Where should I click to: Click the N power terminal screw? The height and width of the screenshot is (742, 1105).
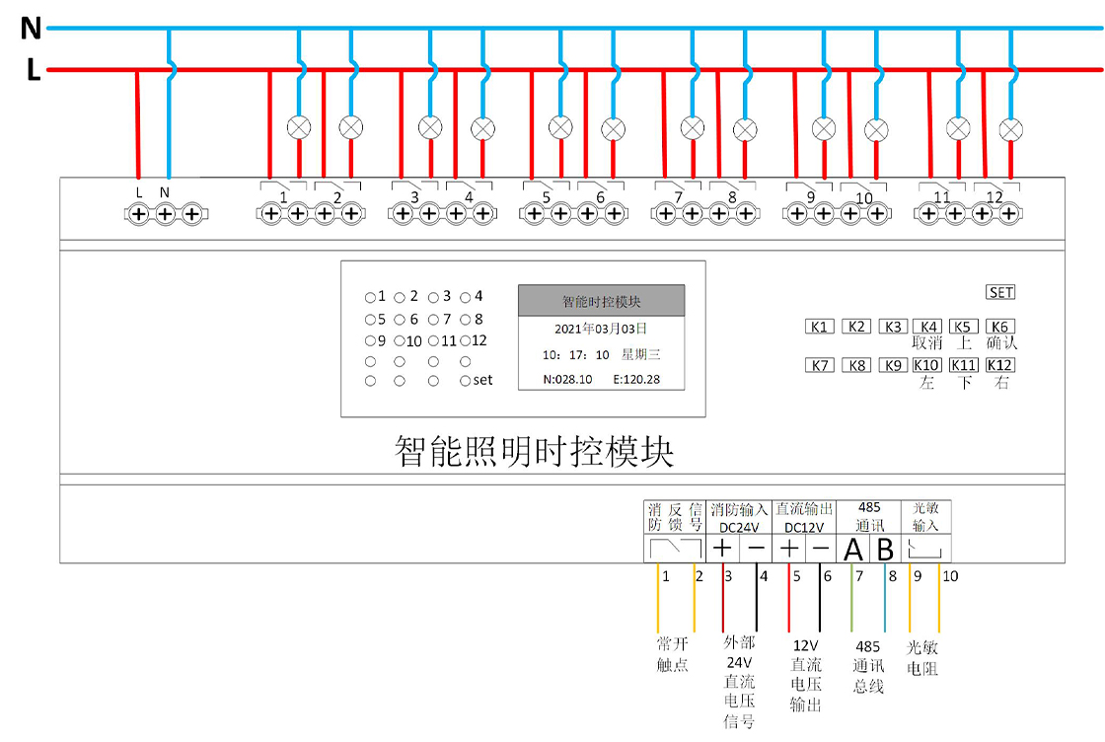[166, 213]
